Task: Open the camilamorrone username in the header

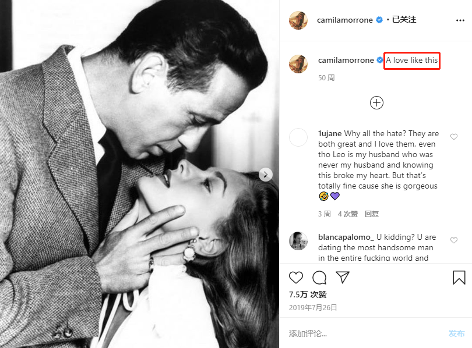Action: pyautogui.click(x=346, y=20)
